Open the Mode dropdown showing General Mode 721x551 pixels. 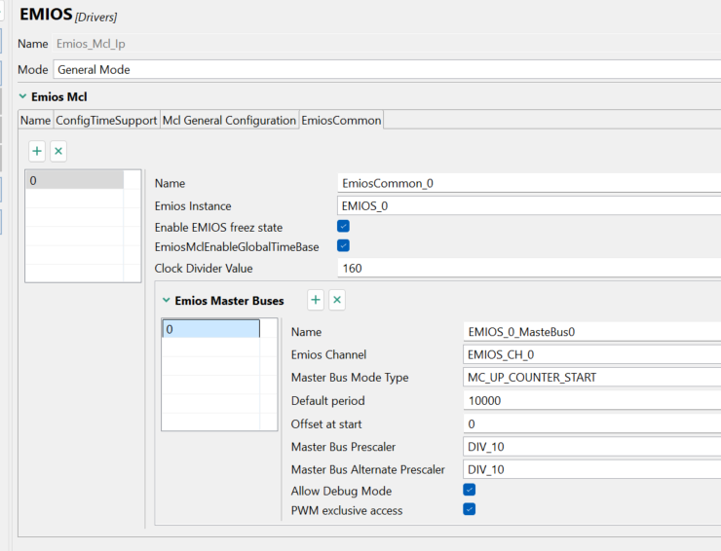[x=387, y=70]
